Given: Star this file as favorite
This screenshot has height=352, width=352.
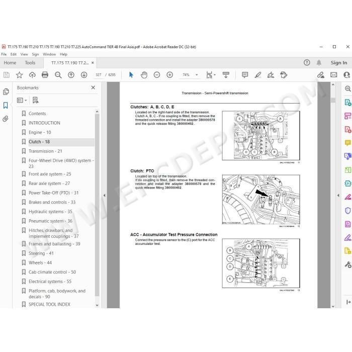Looking at the screenshot, I should click(x=19, y=75).
